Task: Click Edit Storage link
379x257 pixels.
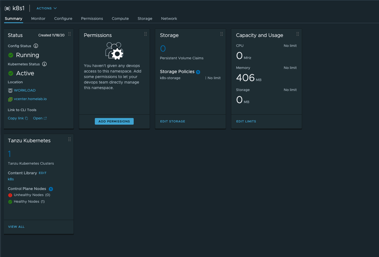Action: tap(173, 121)
